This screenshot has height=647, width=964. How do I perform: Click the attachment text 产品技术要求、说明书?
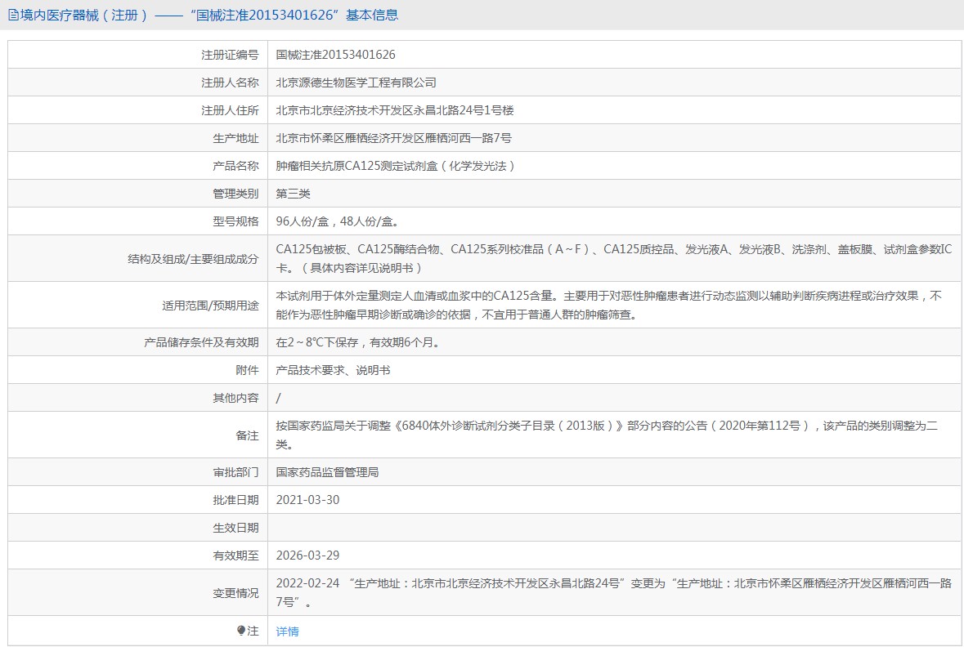(333, 370)
